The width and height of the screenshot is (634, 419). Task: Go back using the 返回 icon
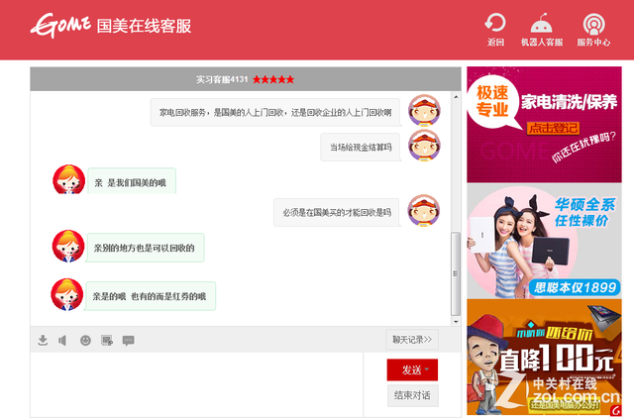click(495, 29)
